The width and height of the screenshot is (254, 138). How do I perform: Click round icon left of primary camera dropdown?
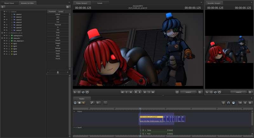177,92
